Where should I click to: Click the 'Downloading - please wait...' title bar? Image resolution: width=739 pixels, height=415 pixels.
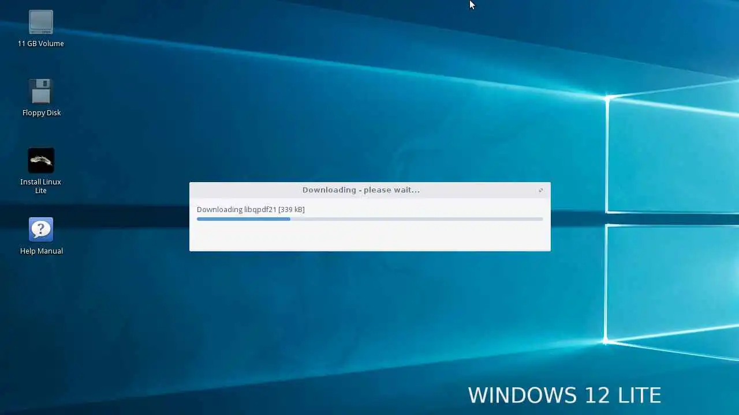coord(369,190)
